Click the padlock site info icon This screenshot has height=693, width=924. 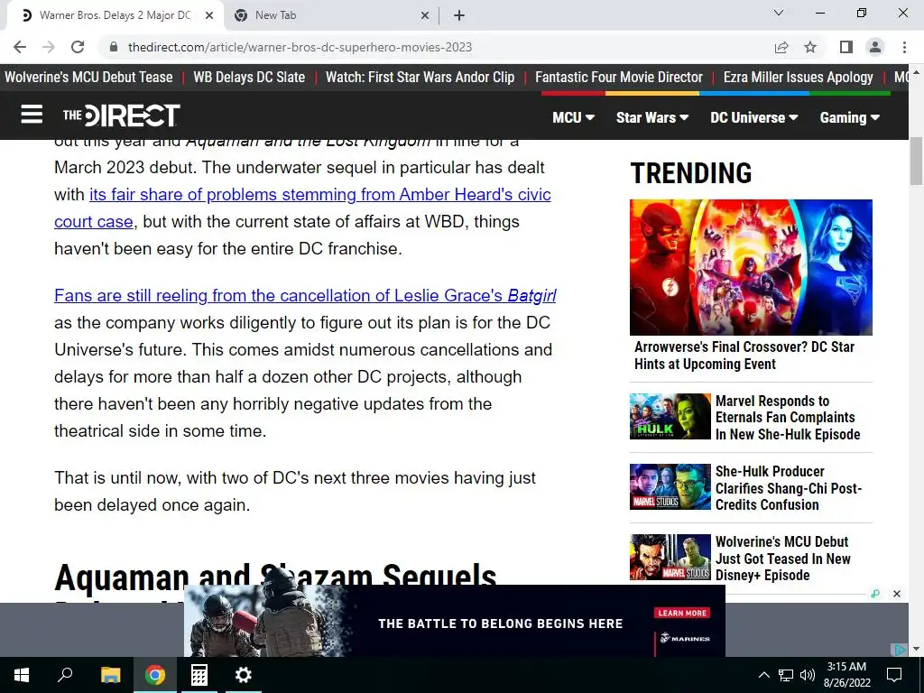(x=114, y=47)
